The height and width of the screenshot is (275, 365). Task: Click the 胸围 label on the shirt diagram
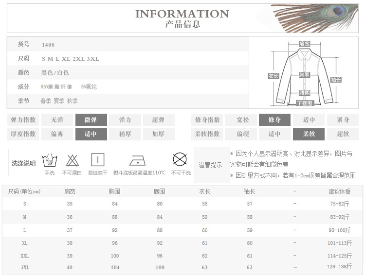pos(304,75)
